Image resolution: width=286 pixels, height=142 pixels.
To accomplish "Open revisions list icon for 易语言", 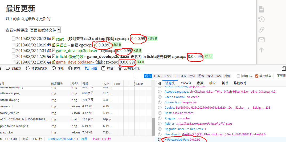I will [54, 45].
